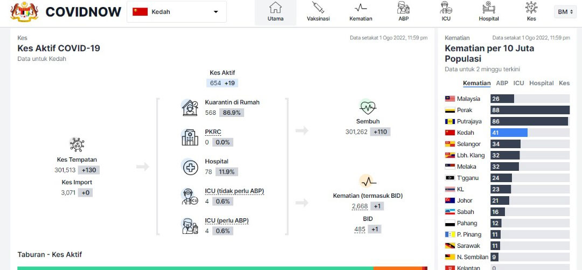Click the Hospital 11.9% value
The image size is (582, 270).
coord(226,172)
